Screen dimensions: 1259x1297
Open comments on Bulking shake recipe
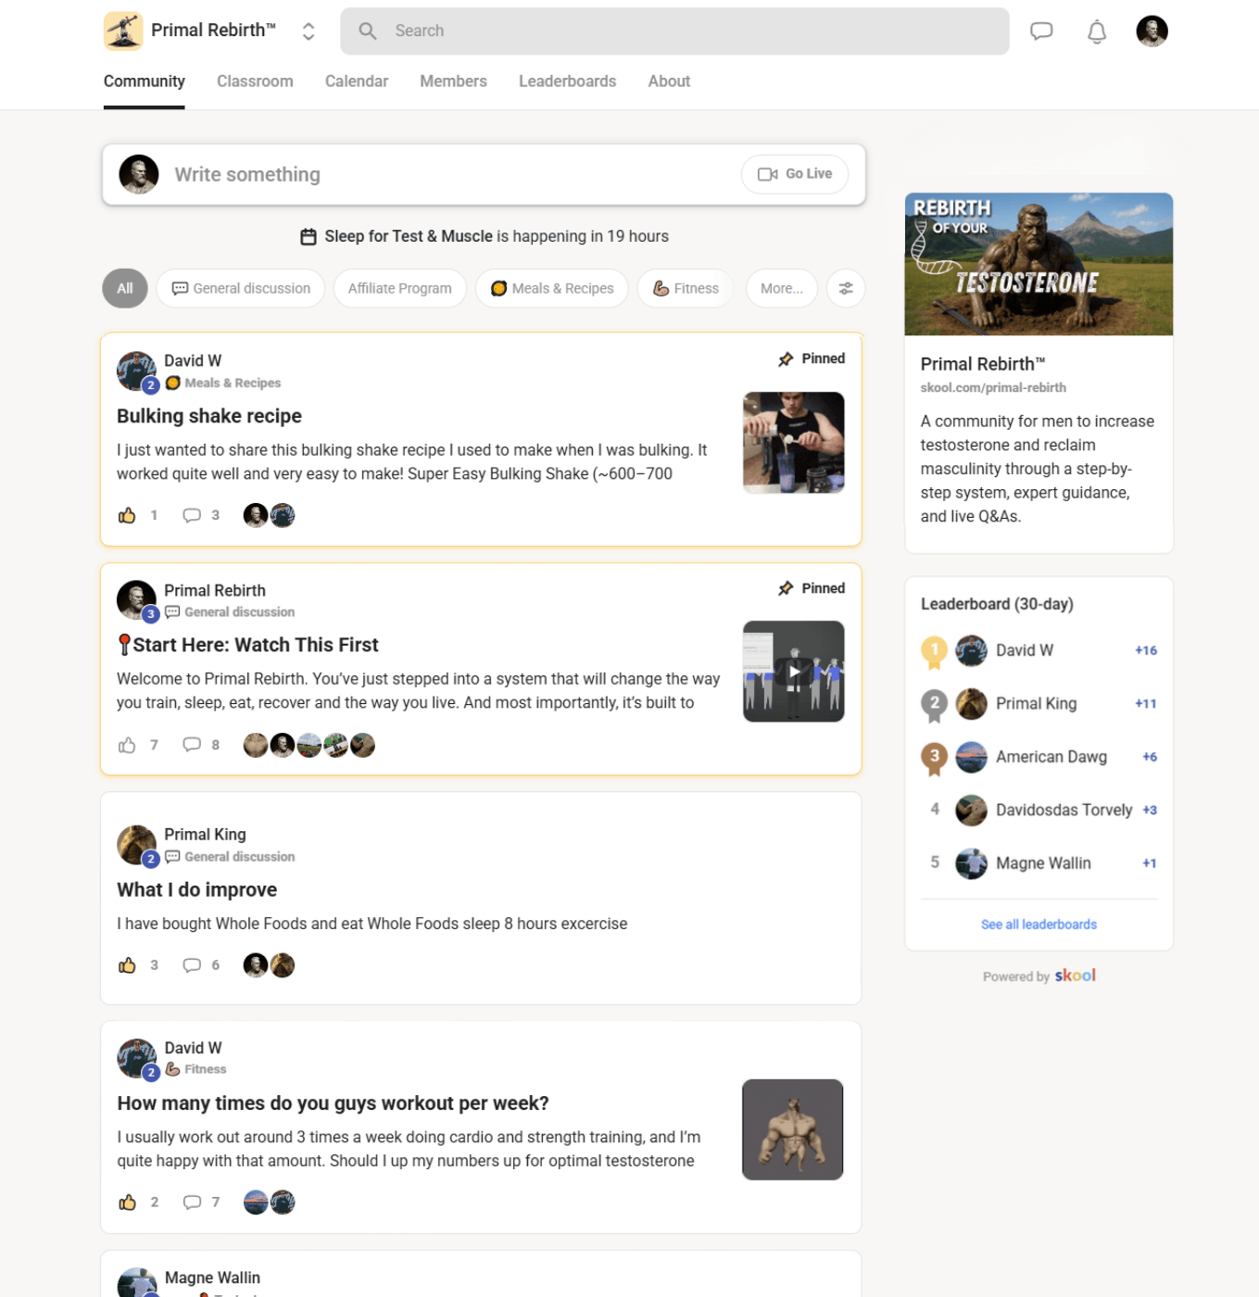click(192, 515)
